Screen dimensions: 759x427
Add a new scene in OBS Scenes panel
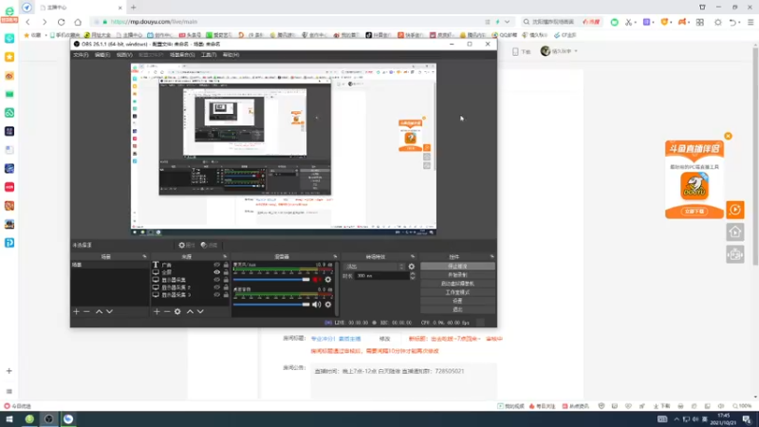point(76,312)
